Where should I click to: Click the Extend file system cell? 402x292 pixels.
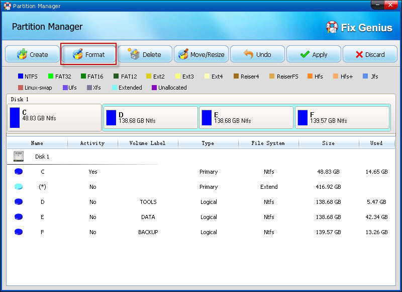[x=269, y=187]
